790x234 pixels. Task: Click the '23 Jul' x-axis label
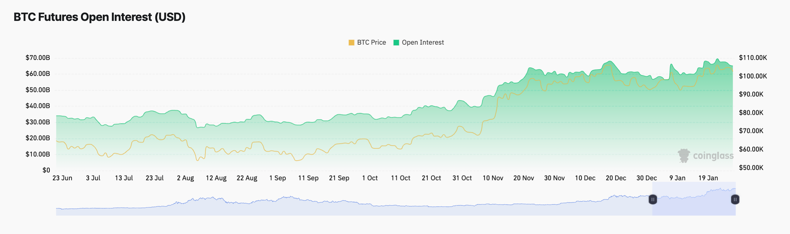pos(155,178)
